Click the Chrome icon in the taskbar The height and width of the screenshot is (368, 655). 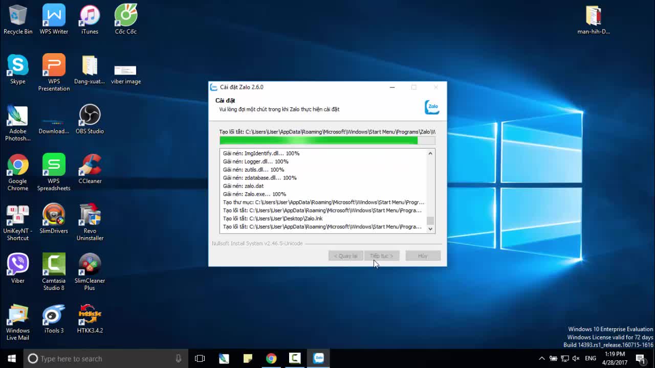pyautogui.click(x=271, y=358)
